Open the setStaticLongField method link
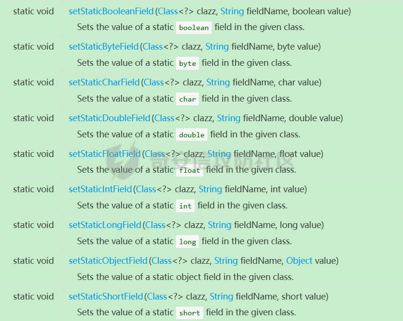Image resolution: width=403 pixels, height=321 pixels. (x=105, y=225)
